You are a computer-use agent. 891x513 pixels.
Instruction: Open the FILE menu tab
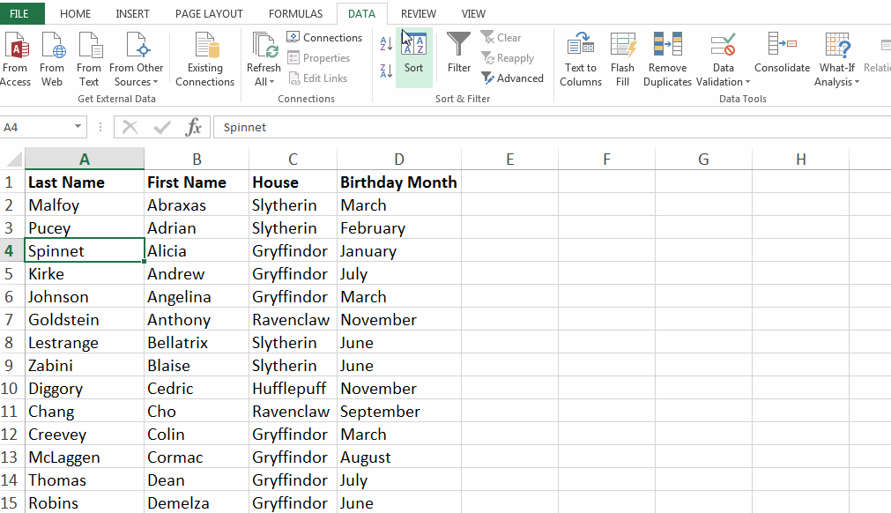coord(19,14)
